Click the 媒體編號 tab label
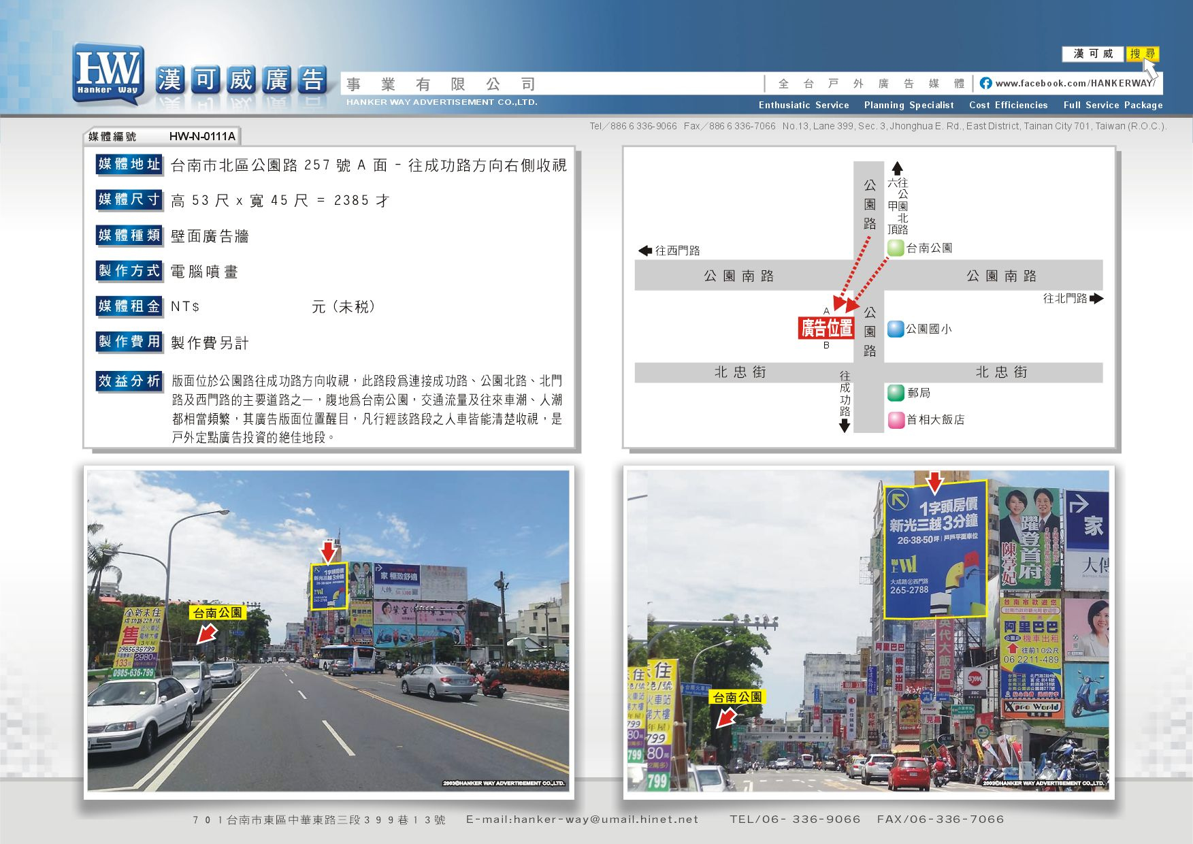1193x844 pixels. tap(112, 137)
